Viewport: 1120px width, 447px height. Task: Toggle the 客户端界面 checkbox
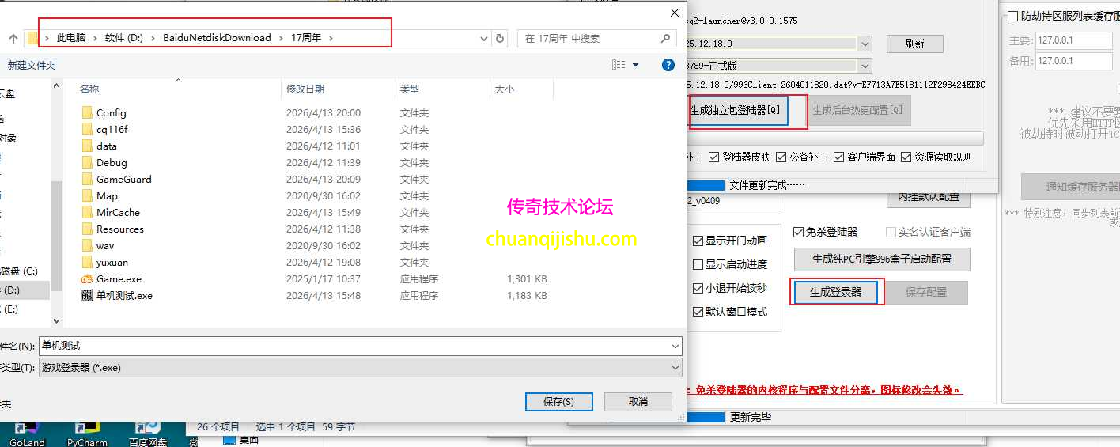[x=838, y=157]
